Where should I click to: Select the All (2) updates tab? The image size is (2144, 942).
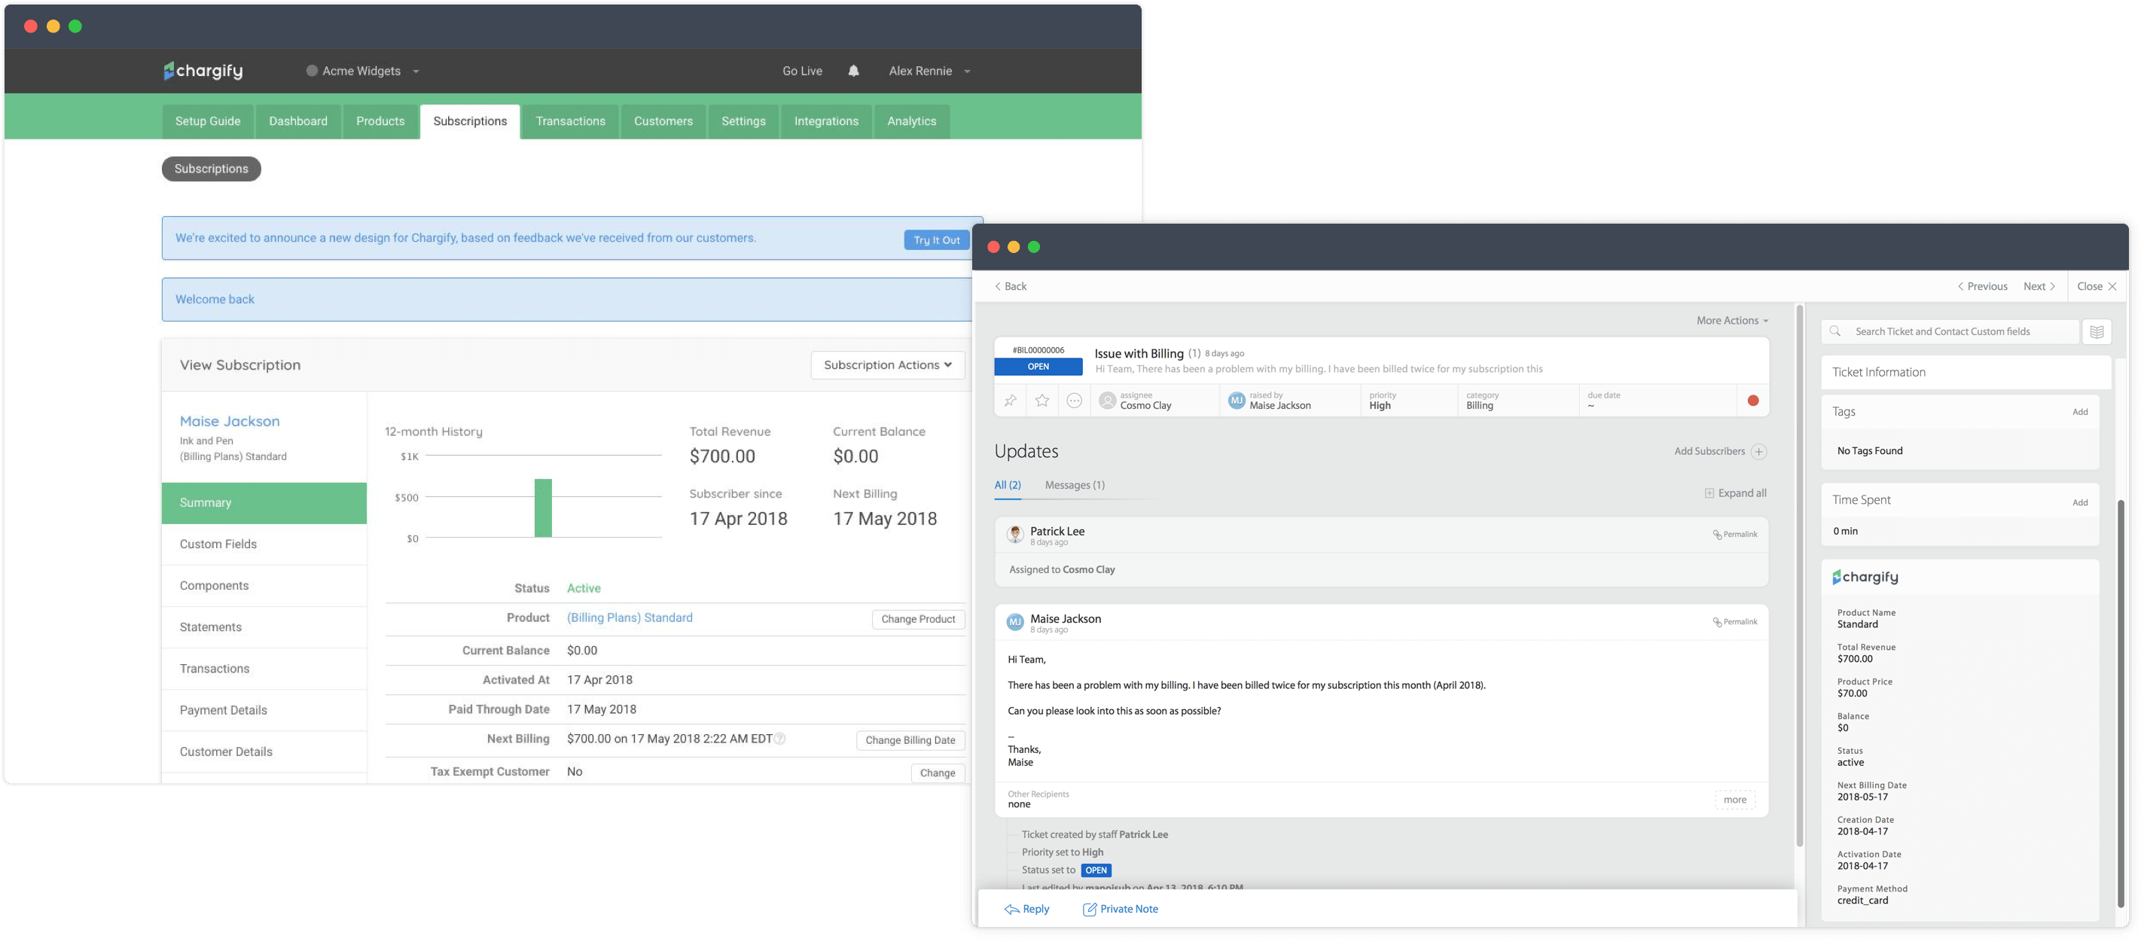[x=1007, y=485]
